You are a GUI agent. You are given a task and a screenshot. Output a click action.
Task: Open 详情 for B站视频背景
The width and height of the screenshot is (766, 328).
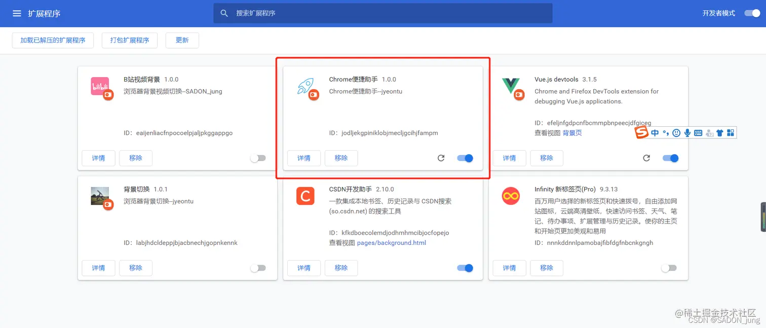pyautogui.click(x=98, y=158)
